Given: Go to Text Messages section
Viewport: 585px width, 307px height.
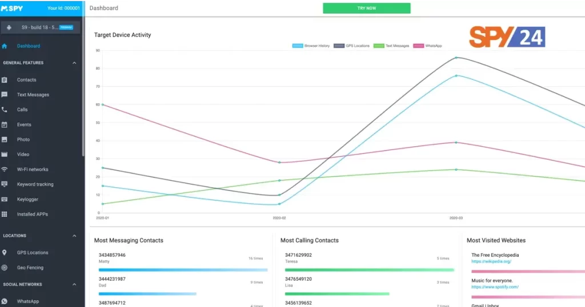Looking at the screenshot, I should (x=33, y=95).
